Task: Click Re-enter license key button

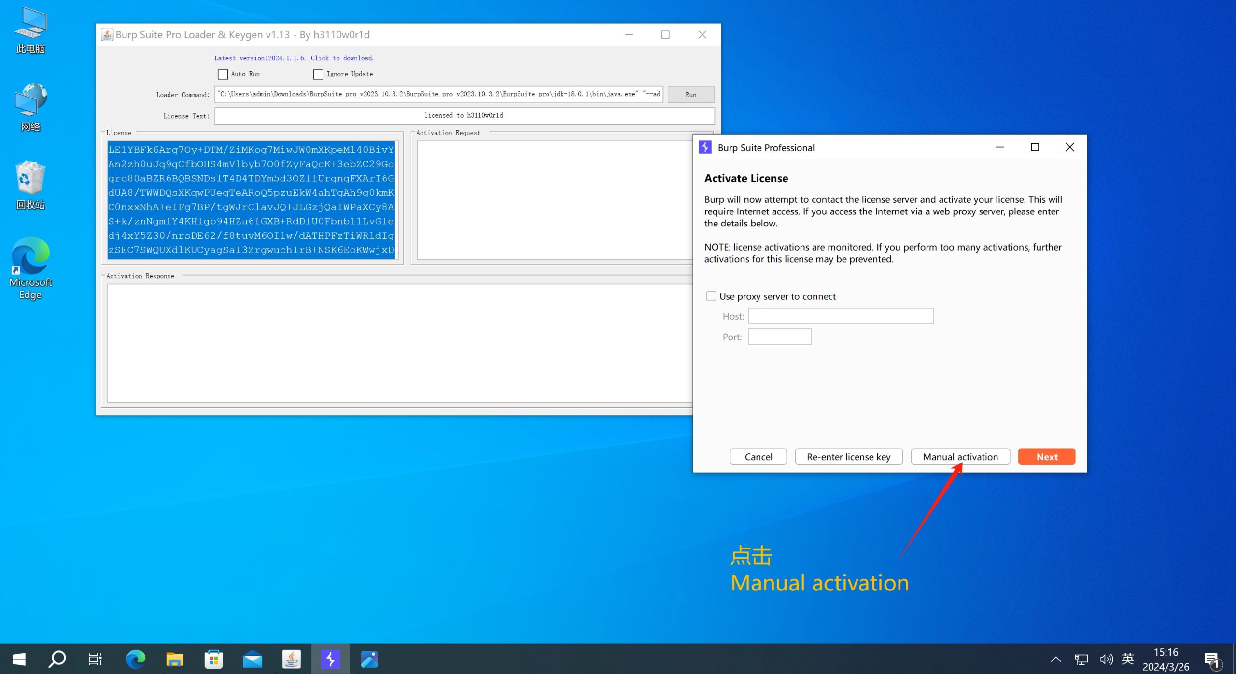Action: click(x=848, y=457)
